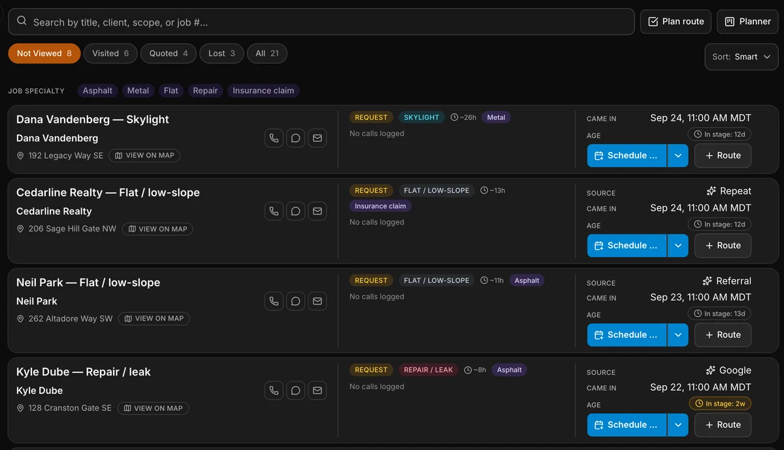Call Neil Park using the phone icon

tap(274, 301)
